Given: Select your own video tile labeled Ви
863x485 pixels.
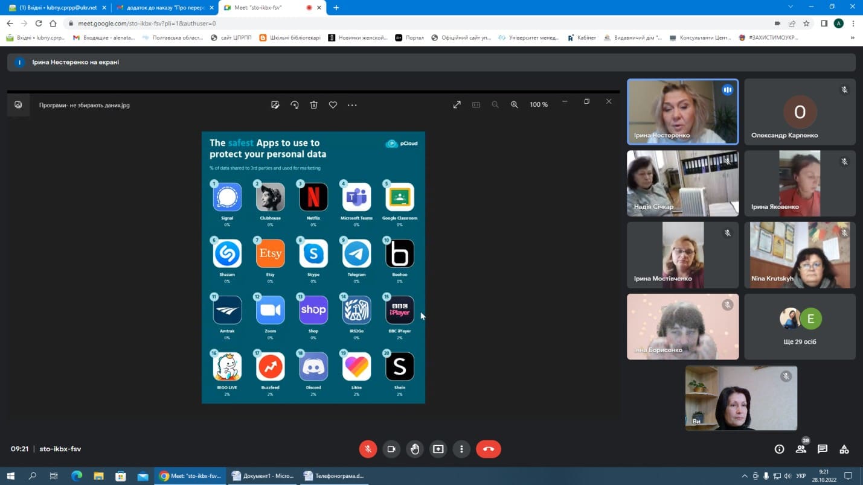Looking at the screenshot, I should tap(741, 398).
